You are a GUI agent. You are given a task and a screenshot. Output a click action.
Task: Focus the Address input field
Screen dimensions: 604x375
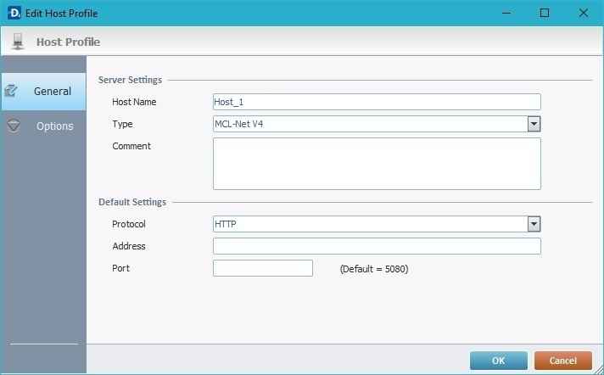tap(376, 246)
